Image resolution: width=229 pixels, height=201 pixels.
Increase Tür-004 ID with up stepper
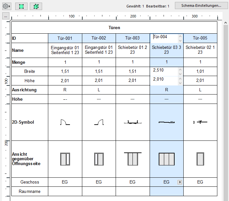[180, 36]
